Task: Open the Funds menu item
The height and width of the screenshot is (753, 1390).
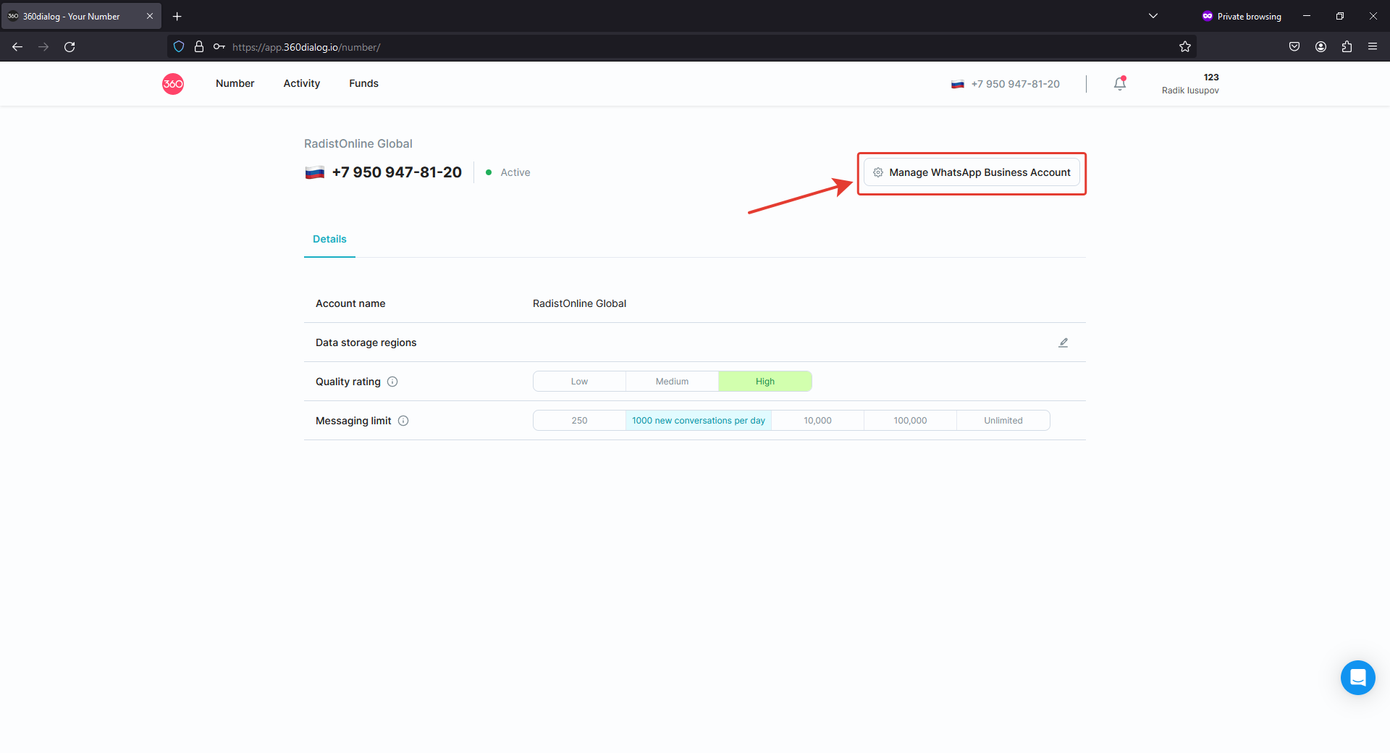Action: click(x=363, y=83)
